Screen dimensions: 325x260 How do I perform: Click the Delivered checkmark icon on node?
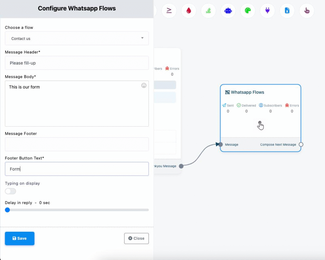(x=239, y=105)
